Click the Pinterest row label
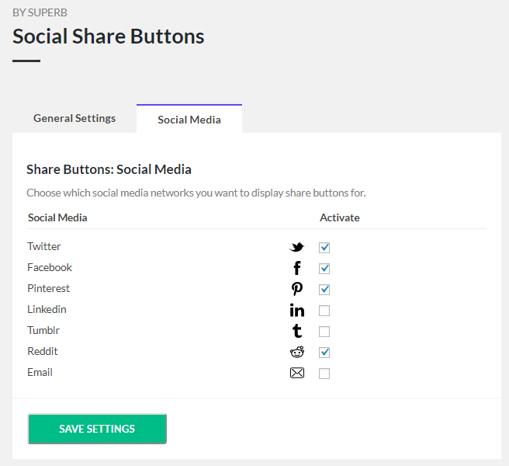Image resolution: width=509 pixels, height=466 pixels. coord(48,288)
